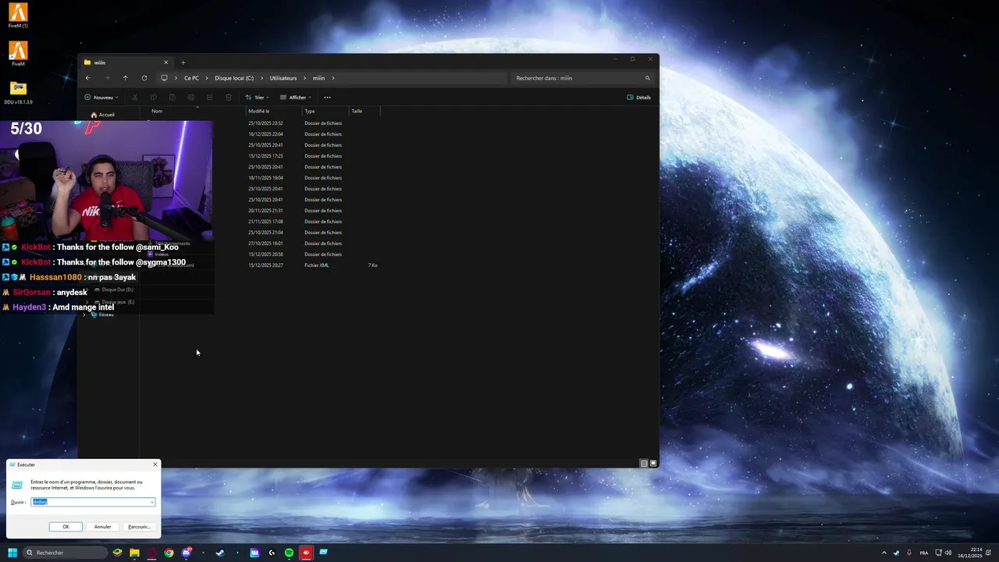This screenshot has width=999, height=562.
Task: Click the microphone tray icon
Action: coord(909,553)
